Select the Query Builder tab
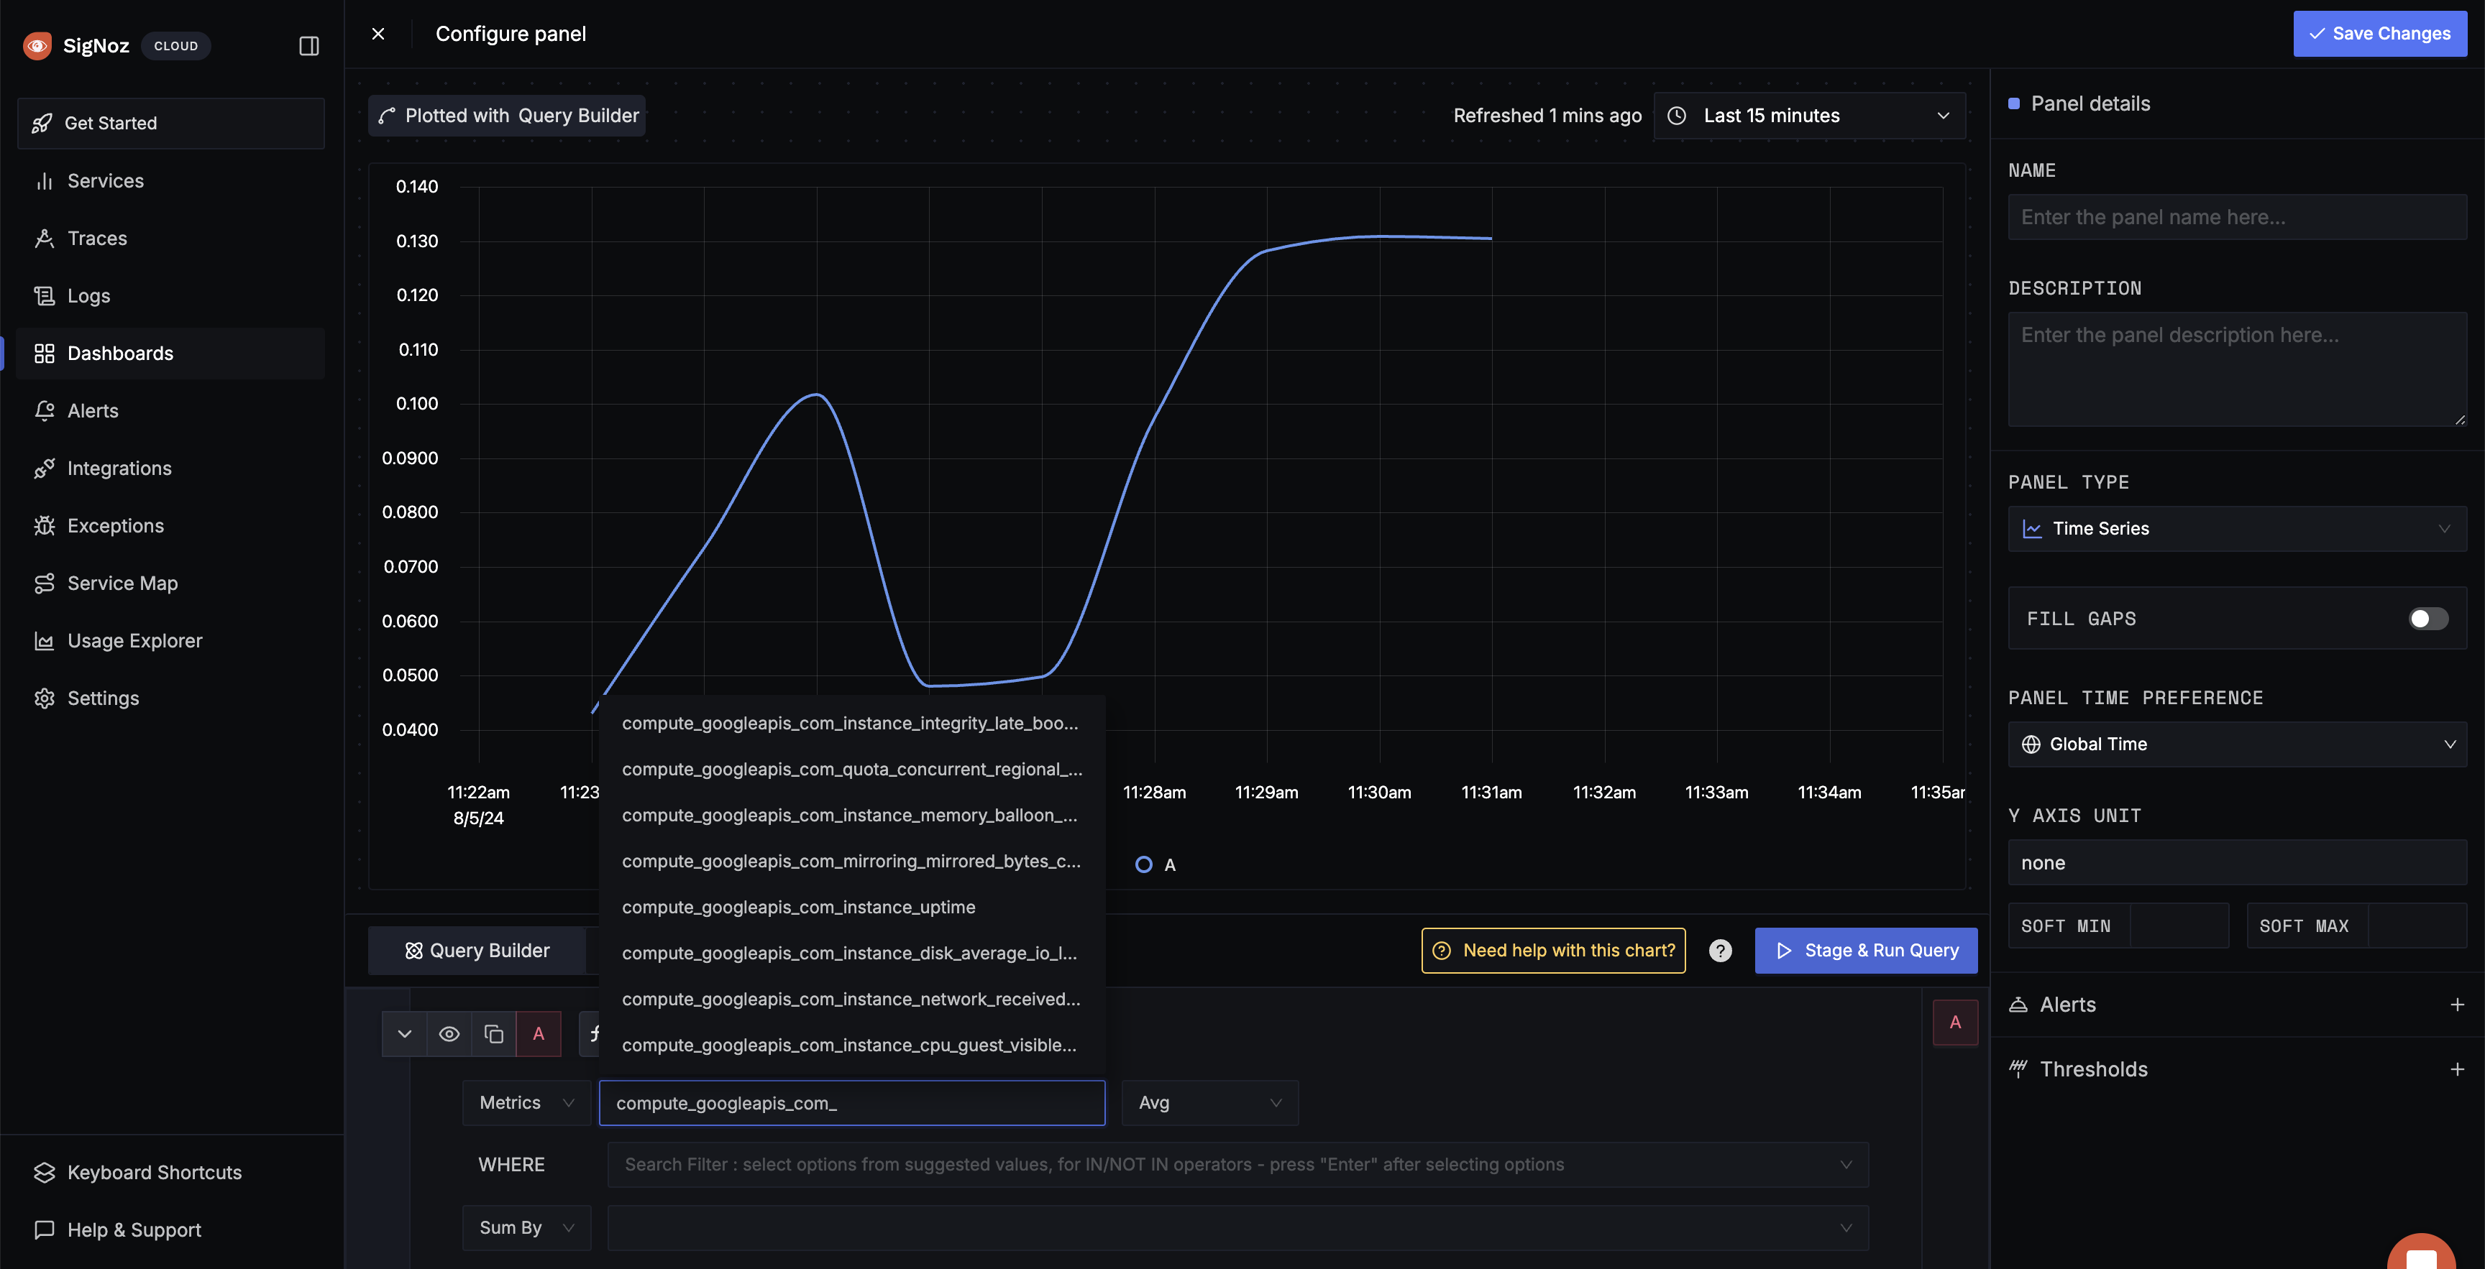The height and width of the screenshot is (1269, 2485). point(477,951)
